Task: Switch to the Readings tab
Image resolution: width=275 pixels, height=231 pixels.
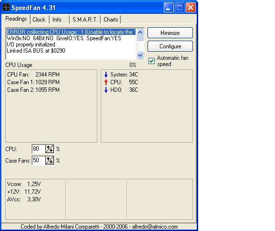Action: (16, 19)
